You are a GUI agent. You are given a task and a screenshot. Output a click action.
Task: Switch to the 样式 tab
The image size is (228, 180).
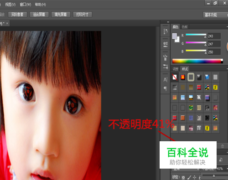tap(185, 69)
